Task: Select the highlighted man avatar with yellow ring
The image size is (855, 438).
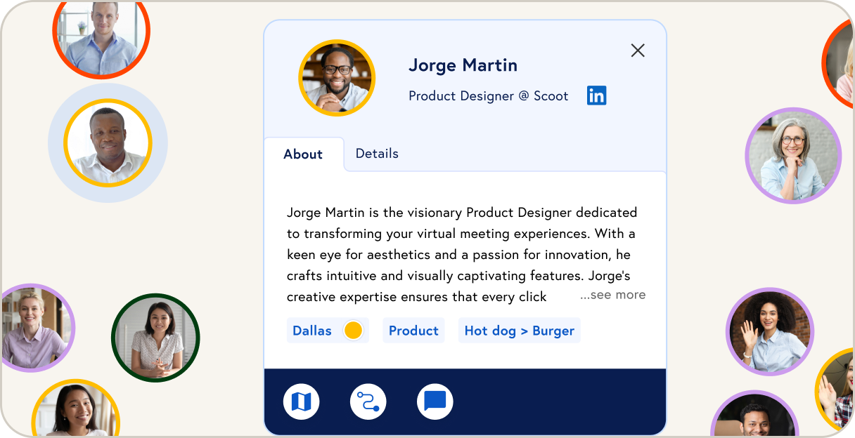Action: (x=108, y=143)
